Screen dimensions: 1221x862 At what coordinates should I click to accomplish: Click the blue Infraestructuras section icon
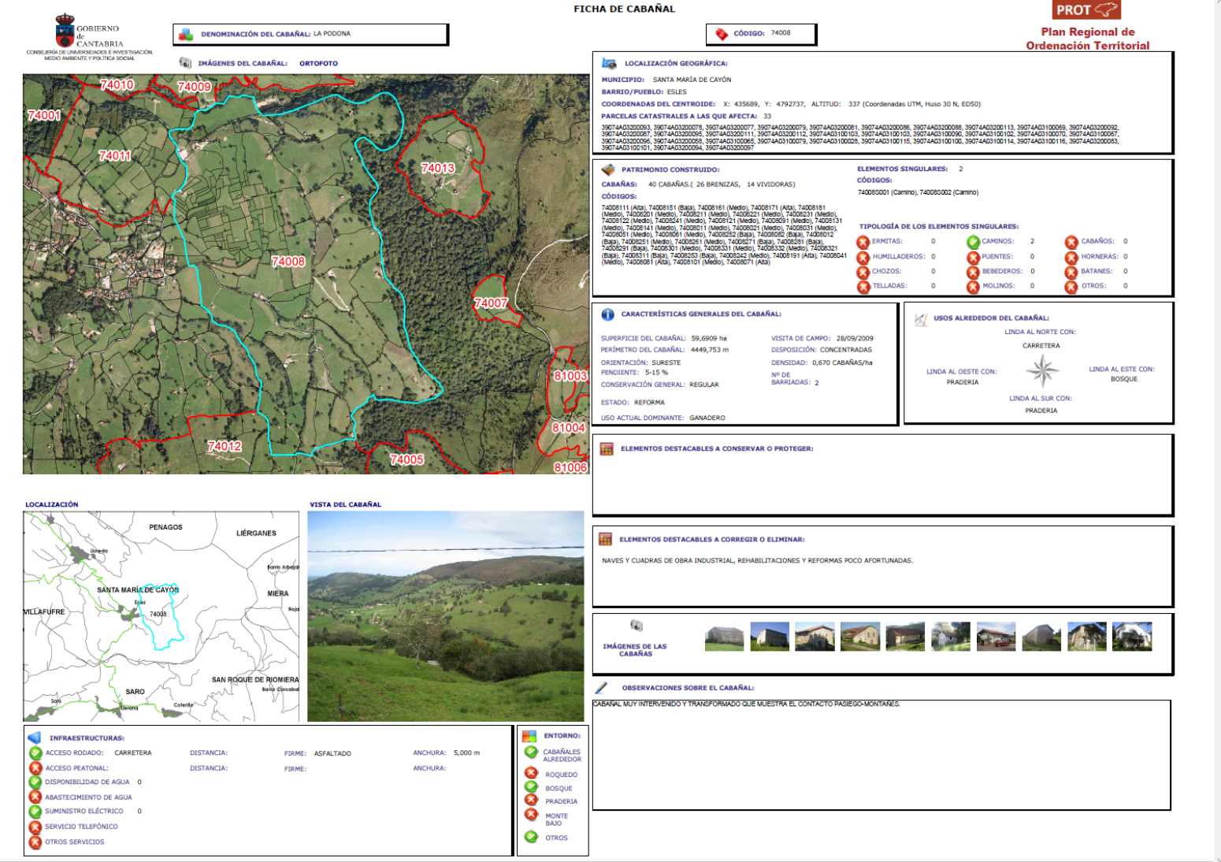(34, 738)
